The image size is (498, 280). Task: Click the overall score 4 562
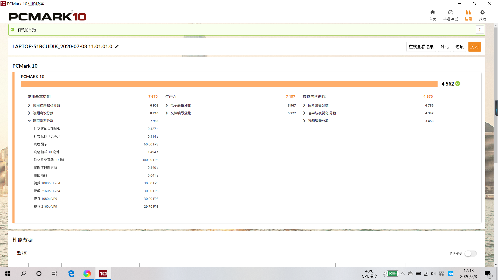click(448, 84)
